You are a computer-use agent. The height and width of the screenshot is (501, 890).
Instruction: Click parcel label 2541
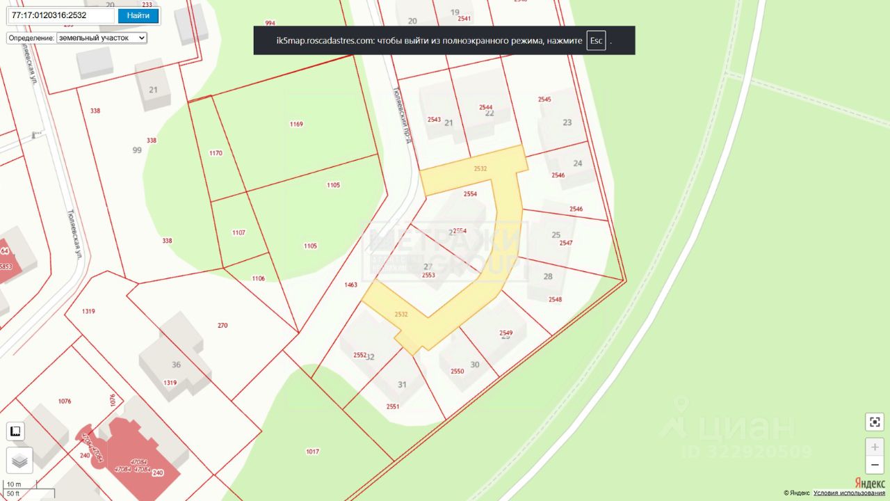point(464,18)
